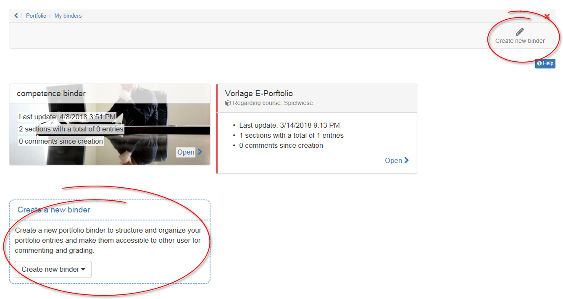Close the panel with the red X
This screenshot has width=563, height=299.
tap(547, 17)
